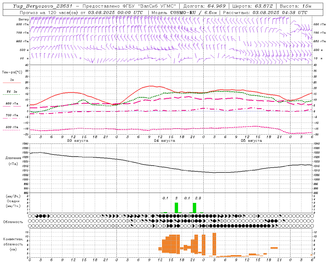Click the Широта: 63.872 value
This screenshot has height=262, width=327.
(252, 6)
